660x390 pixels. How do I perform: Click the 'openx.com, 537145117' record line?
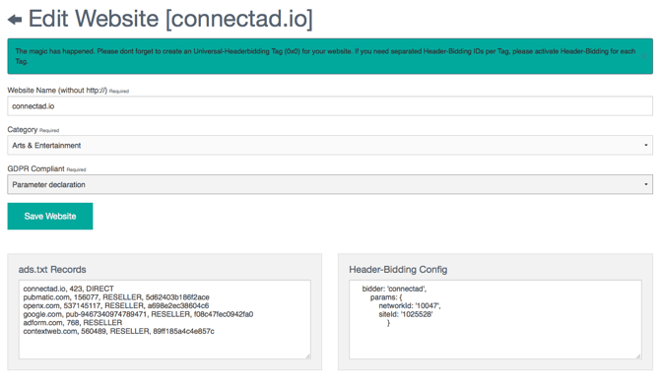(x=116, y=305)
